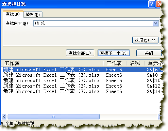Select the result row for cell $A$8
Viewport: 168px width, 131px height.
(x=82, y=75)
